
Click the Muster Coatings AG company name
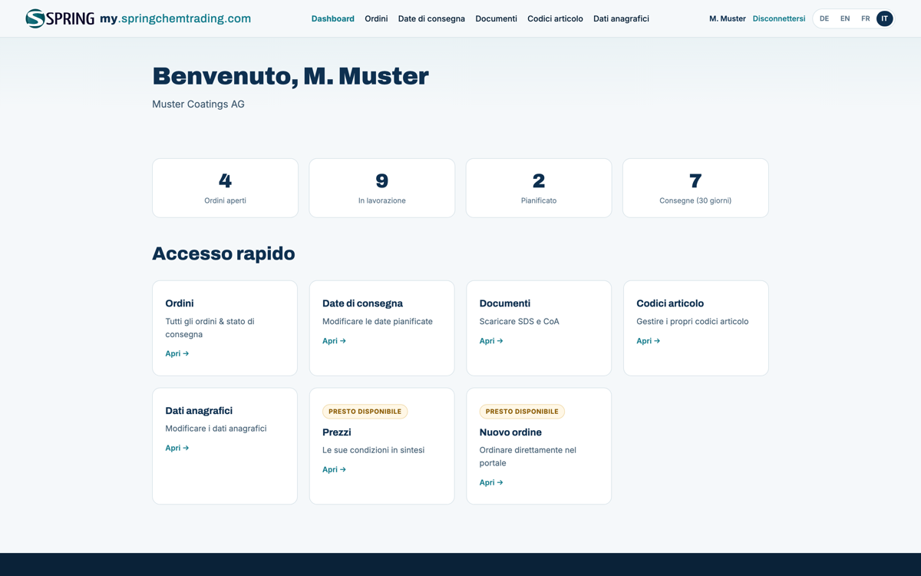tap(198, 104)
